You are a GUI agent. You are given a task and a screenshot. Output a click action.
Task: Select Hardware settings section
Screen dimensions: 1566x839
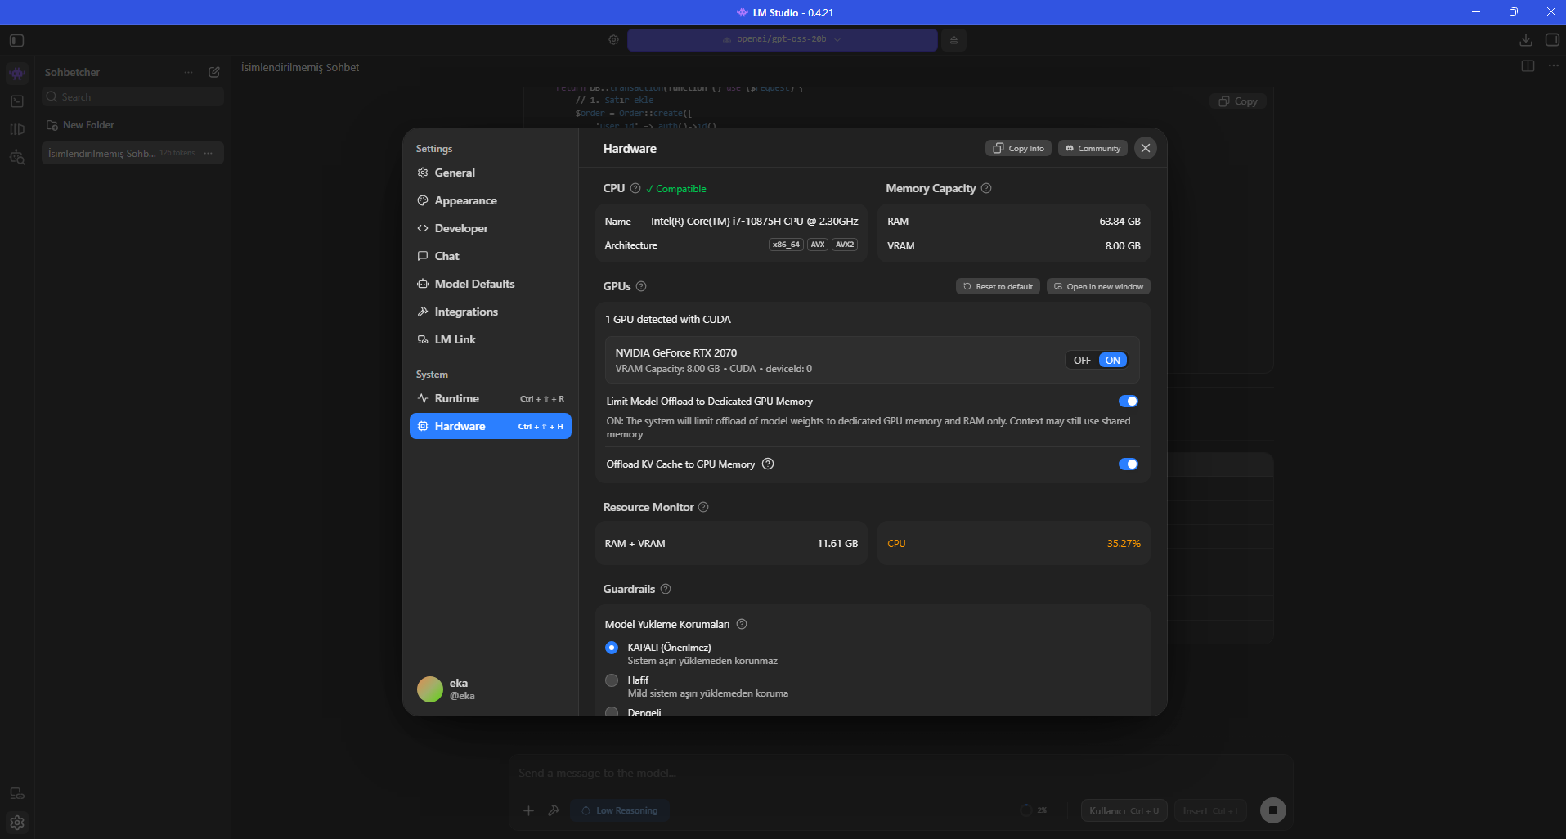coord(491,426)
